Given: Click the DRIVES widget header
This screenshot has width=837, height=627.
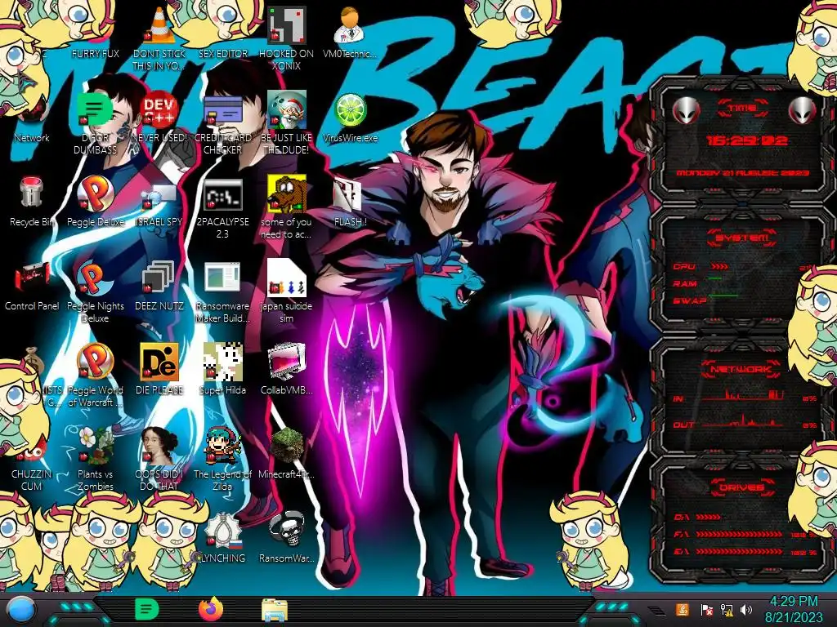Looking at the screenshot, I should point(742,487).
